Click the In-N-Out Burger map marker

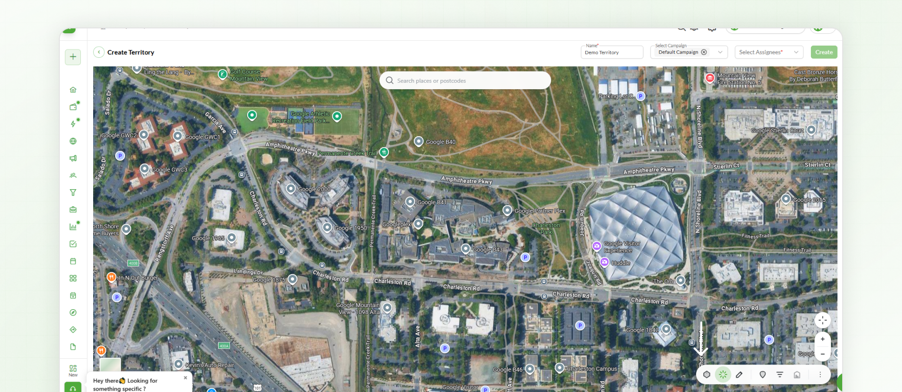click(x=111, y=277)
